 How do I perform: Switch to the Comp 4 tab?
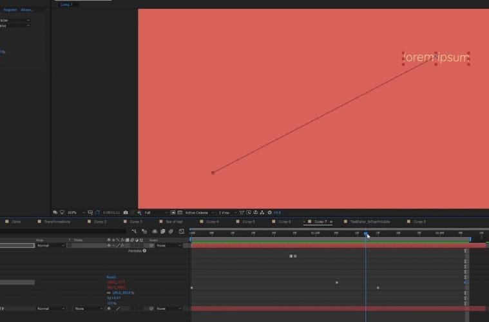(x=213, y=222)
